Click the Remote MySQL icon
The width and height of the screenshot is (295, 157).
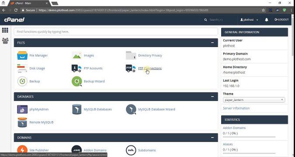(22, 122)
